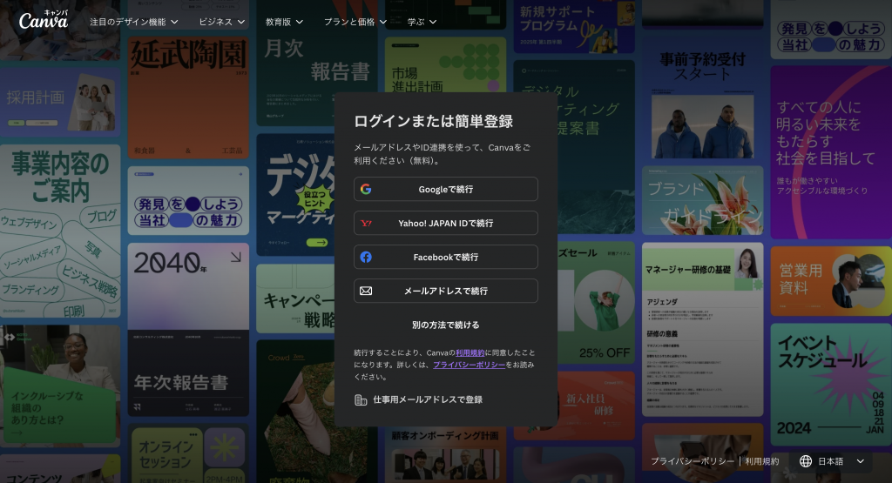Image resolution: width=892 pixels, height=483 pixels.
Task: Select the 事前予約受付スタート template thumbnail
Action: click(703, 97)
